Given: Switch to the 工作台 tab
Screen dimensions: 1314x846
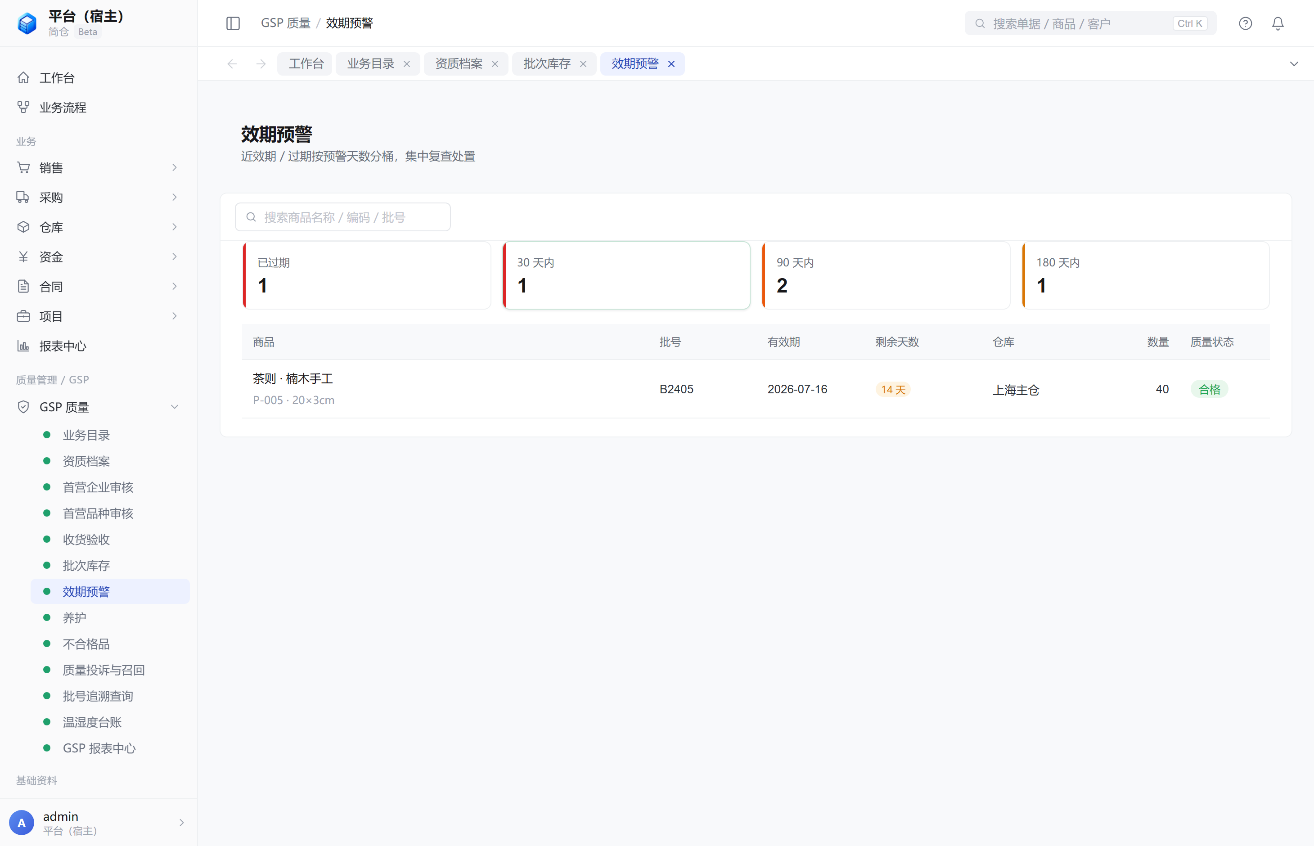Looking at the screenshot, I should pyautogui.click(x=305, y=64).
